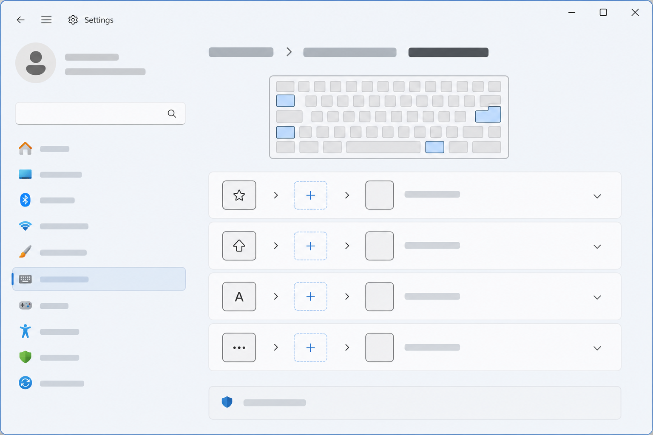Add a key in the letter A row

point(310,297)
